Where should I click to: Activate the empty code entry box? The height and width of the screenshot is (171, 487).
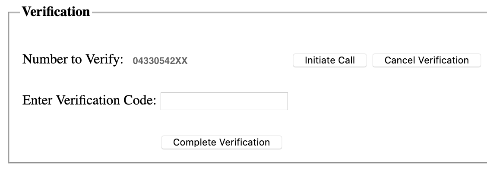click(224, 101)
